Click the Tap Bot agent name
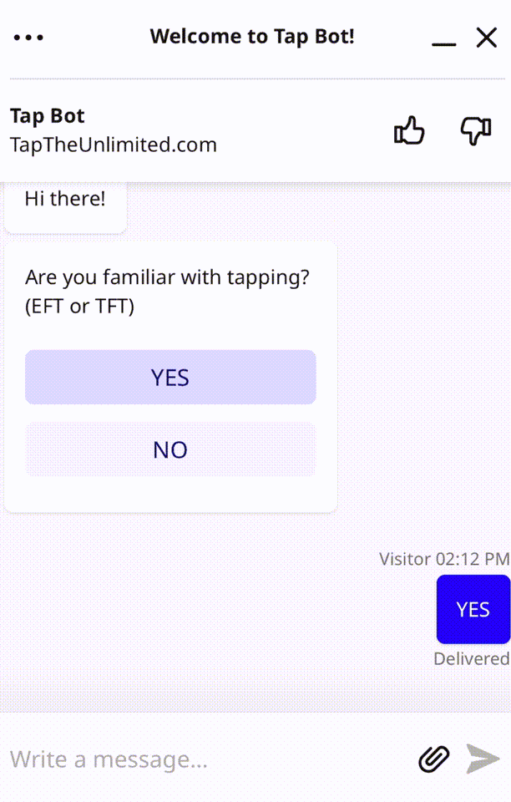 [48, 116]
